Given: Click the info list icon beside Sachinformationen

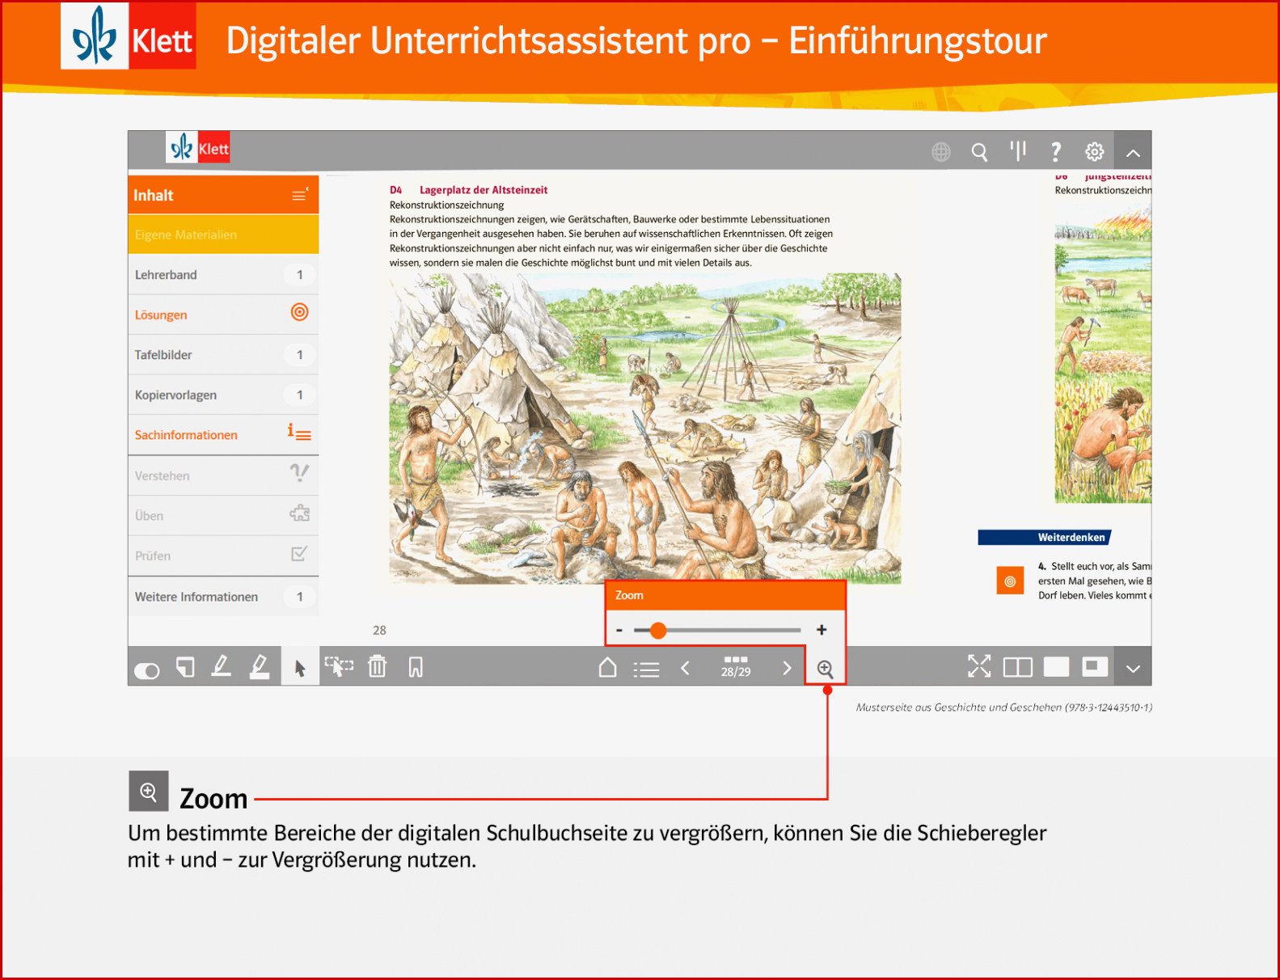Looking at the screenshot, I should point(299,433).
